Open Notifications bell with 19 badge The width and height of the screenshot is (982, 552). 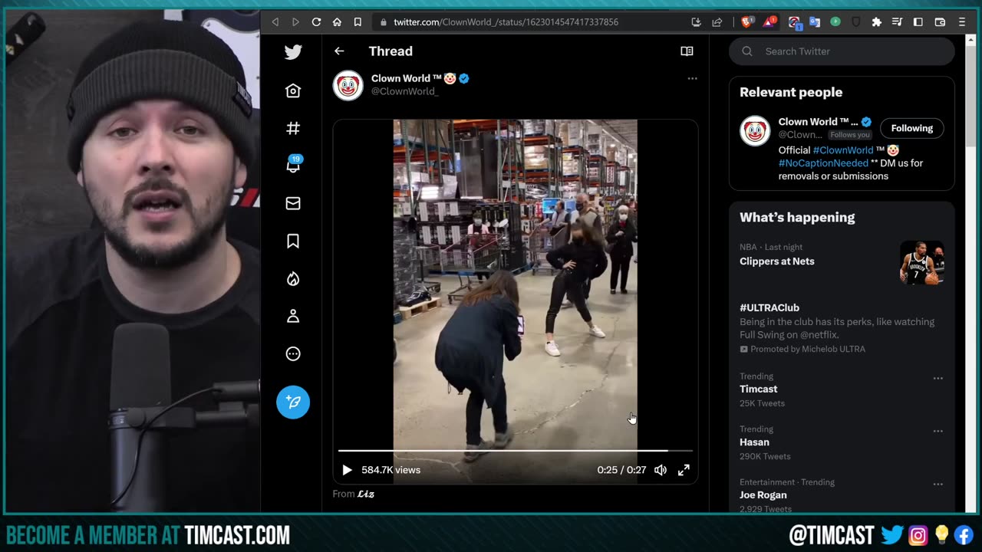pyautogui.click(x=293, y=165)
